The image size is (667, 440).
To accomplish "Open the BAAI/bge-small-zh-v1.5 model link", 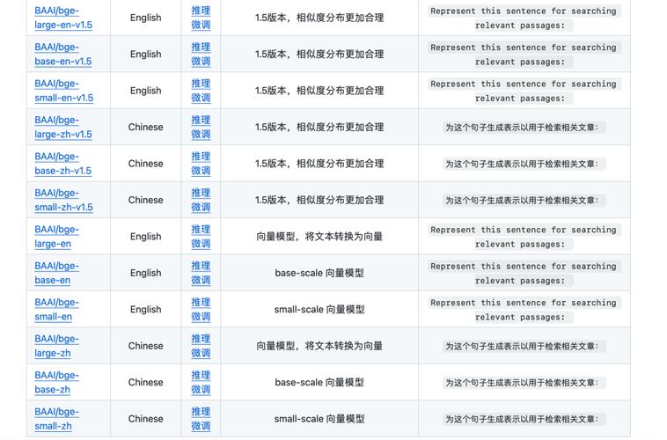I will pyautogui.click(x=64, y=200).
